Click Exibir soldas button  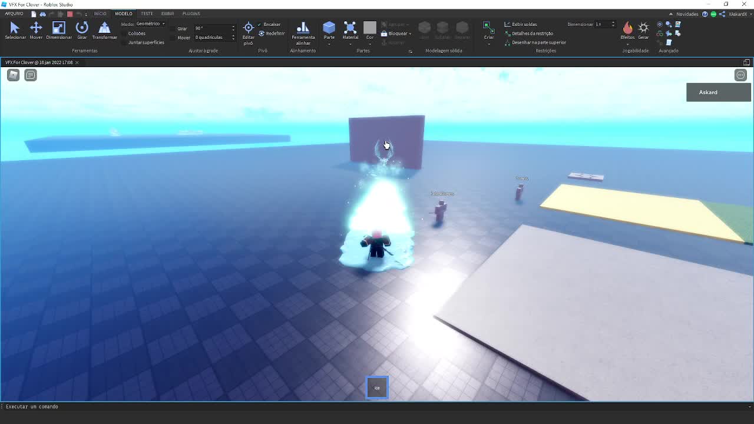[521, 25]
